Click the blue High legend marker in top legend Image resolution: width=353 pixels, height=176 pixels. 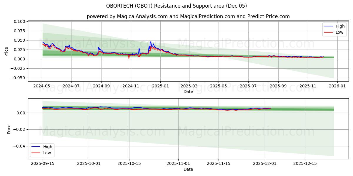[328, 26]
